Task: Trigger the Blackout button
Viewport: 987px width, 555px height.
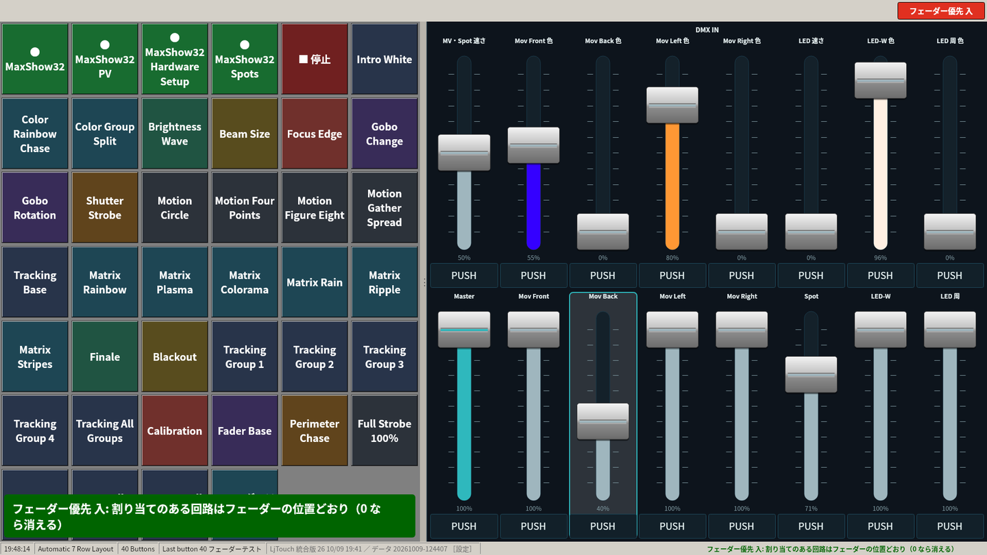Action: [175, 356]
